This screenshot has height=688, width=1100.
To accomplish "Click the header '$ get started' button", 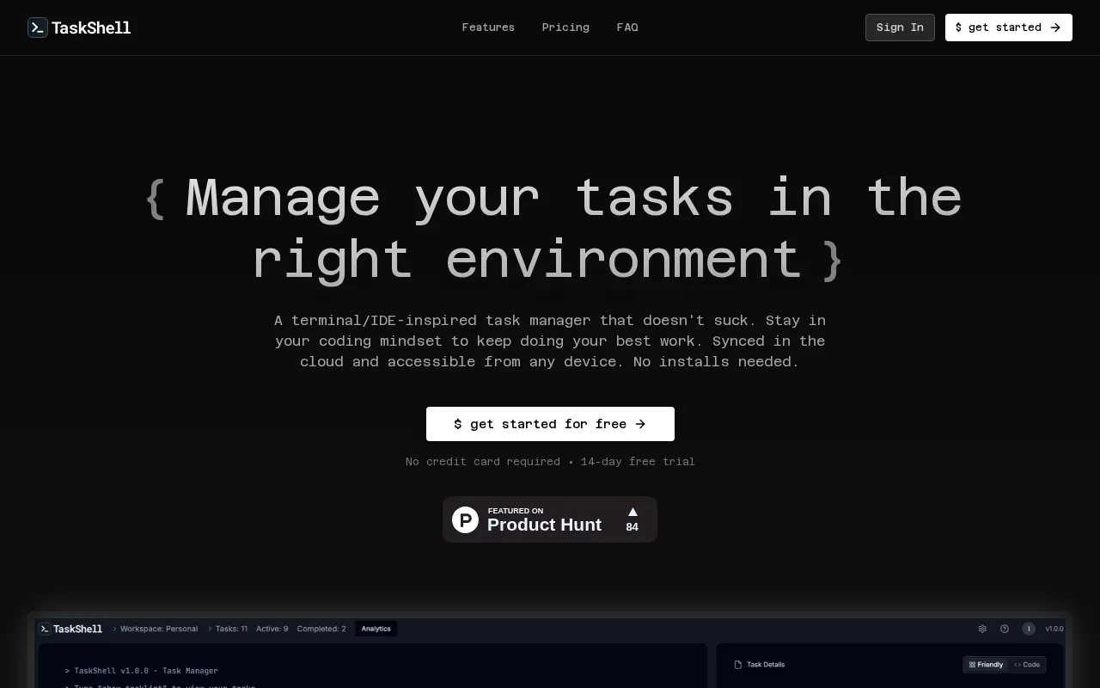I will pyautogui.click(x=1009, y=28).
